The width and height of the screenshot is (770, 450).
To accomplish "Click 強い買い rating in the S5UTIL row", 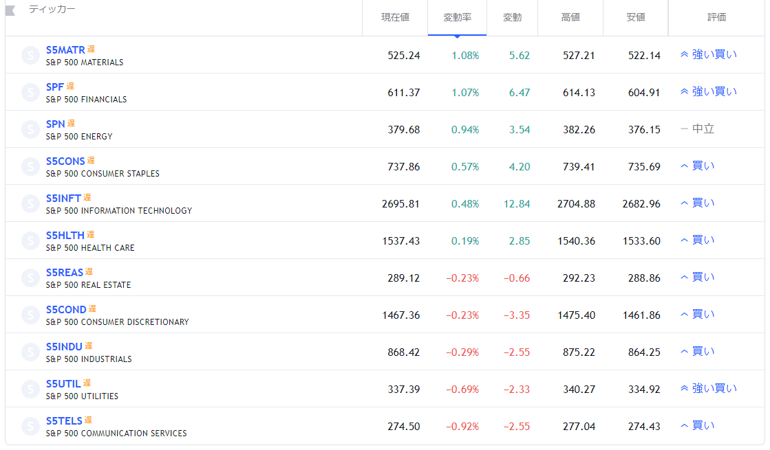I will tap(709, 389).
